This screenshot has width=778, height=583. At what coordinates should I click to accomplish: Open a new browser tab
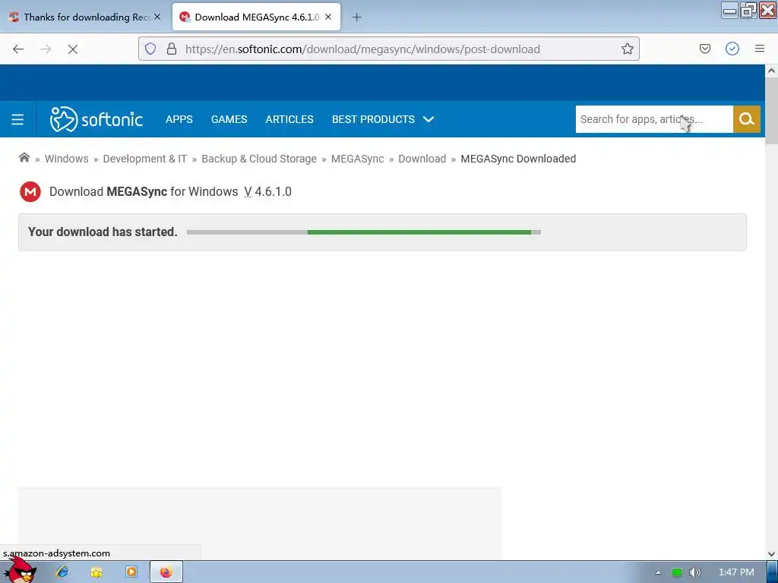(357, 17)
